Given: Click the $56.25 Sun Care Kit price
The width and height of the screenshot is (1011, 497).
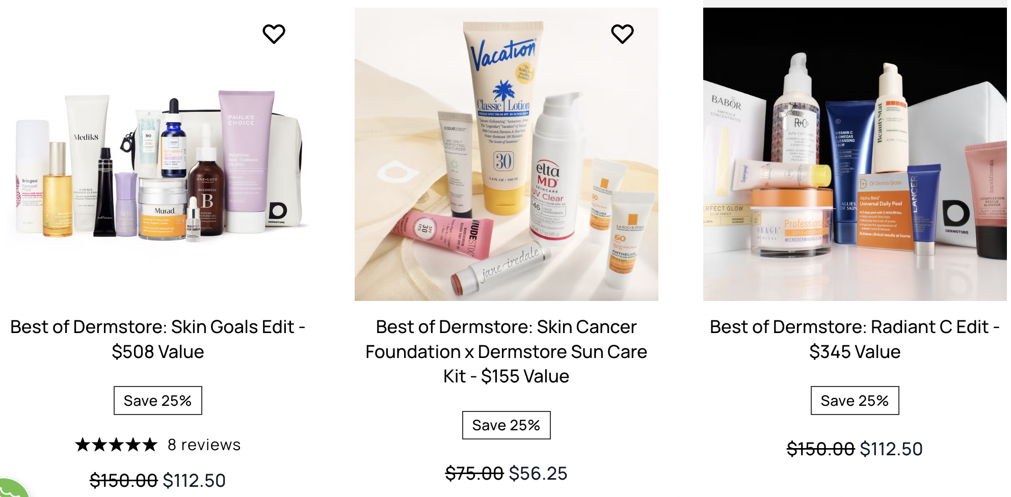Looking at the screenshot, I should (x=538, y=473).
